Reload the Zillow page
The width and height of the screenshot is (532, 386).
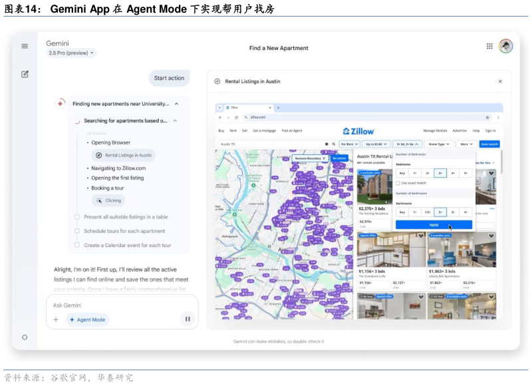[236, 117]
